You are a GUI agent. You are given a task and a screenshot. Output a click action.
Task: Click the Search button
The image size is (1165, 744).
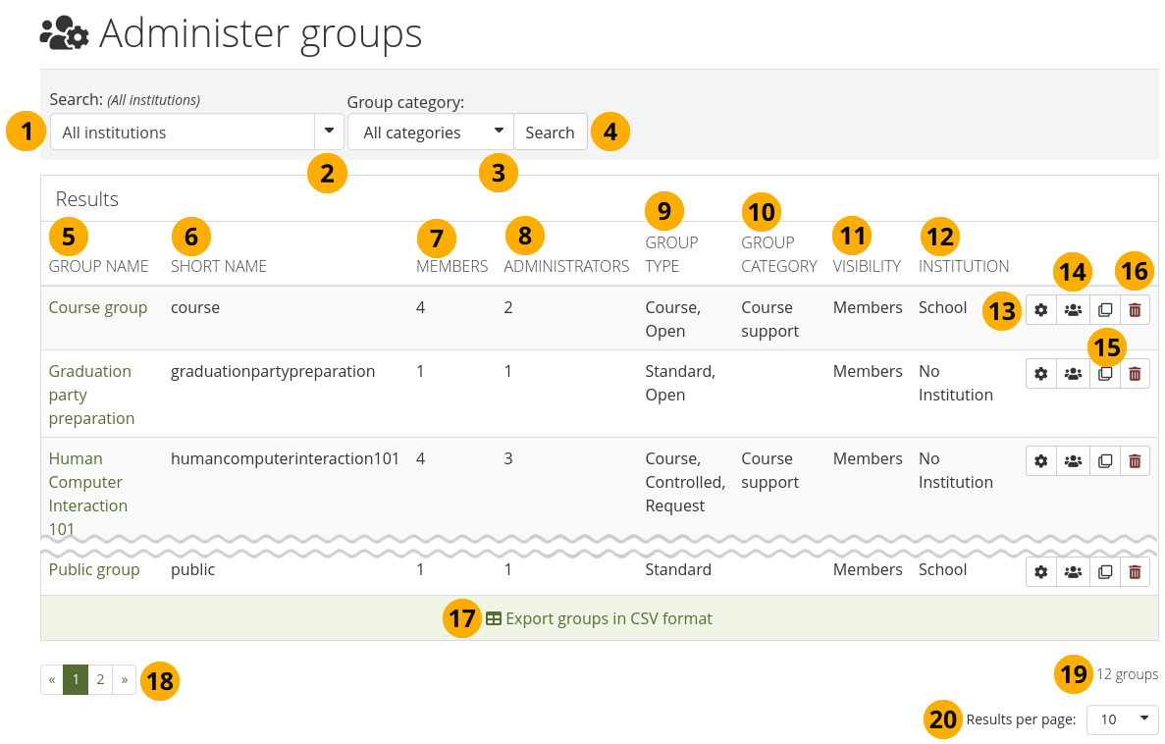(x=550, y=133)
